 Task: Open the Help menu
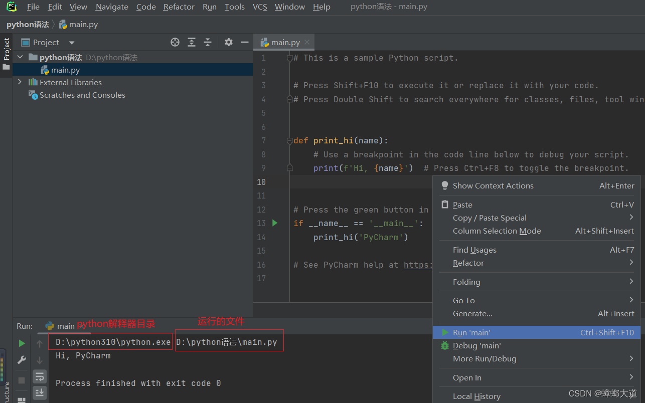321,7
